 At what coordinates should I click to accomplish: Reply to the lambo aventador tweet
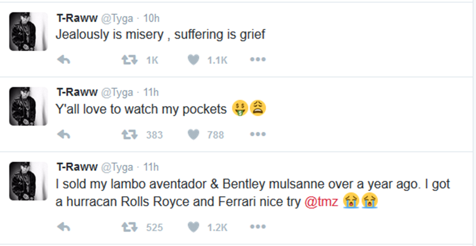[63, 227]
